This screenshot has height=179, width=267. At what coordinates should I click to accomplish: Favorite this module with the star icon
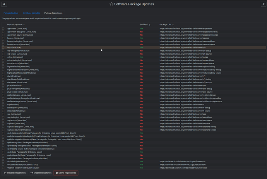point(111,4)
